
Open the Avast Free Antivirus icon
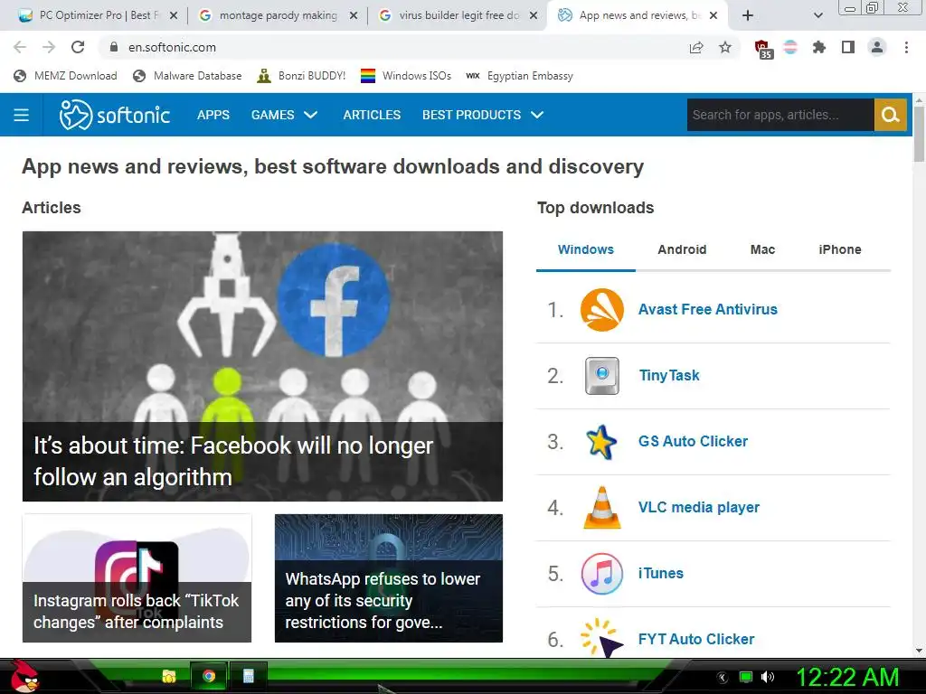pyautogui.click(x=601, y=310)
